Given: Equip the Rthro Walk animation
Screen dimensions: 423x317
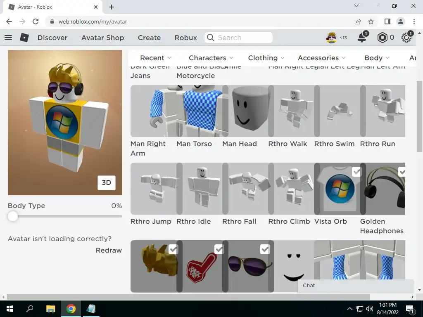Looking at the screenshot, I should pyautogui.click(x=291, y=111).
